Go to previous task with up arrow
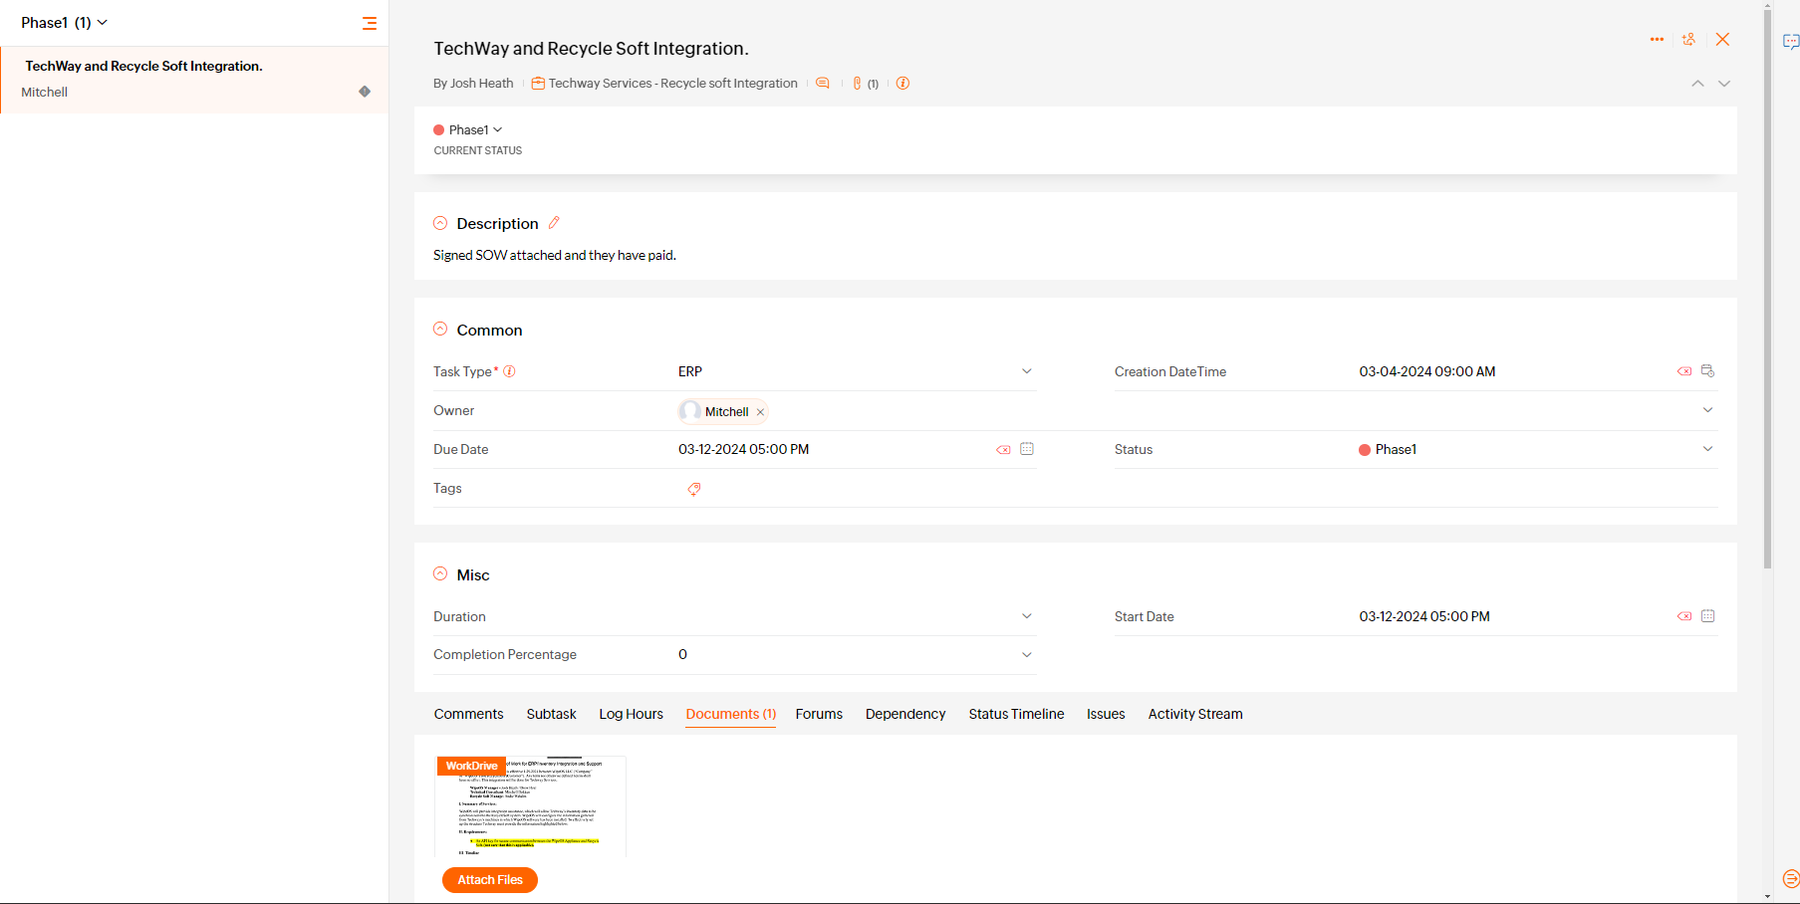 (1697, 84)
